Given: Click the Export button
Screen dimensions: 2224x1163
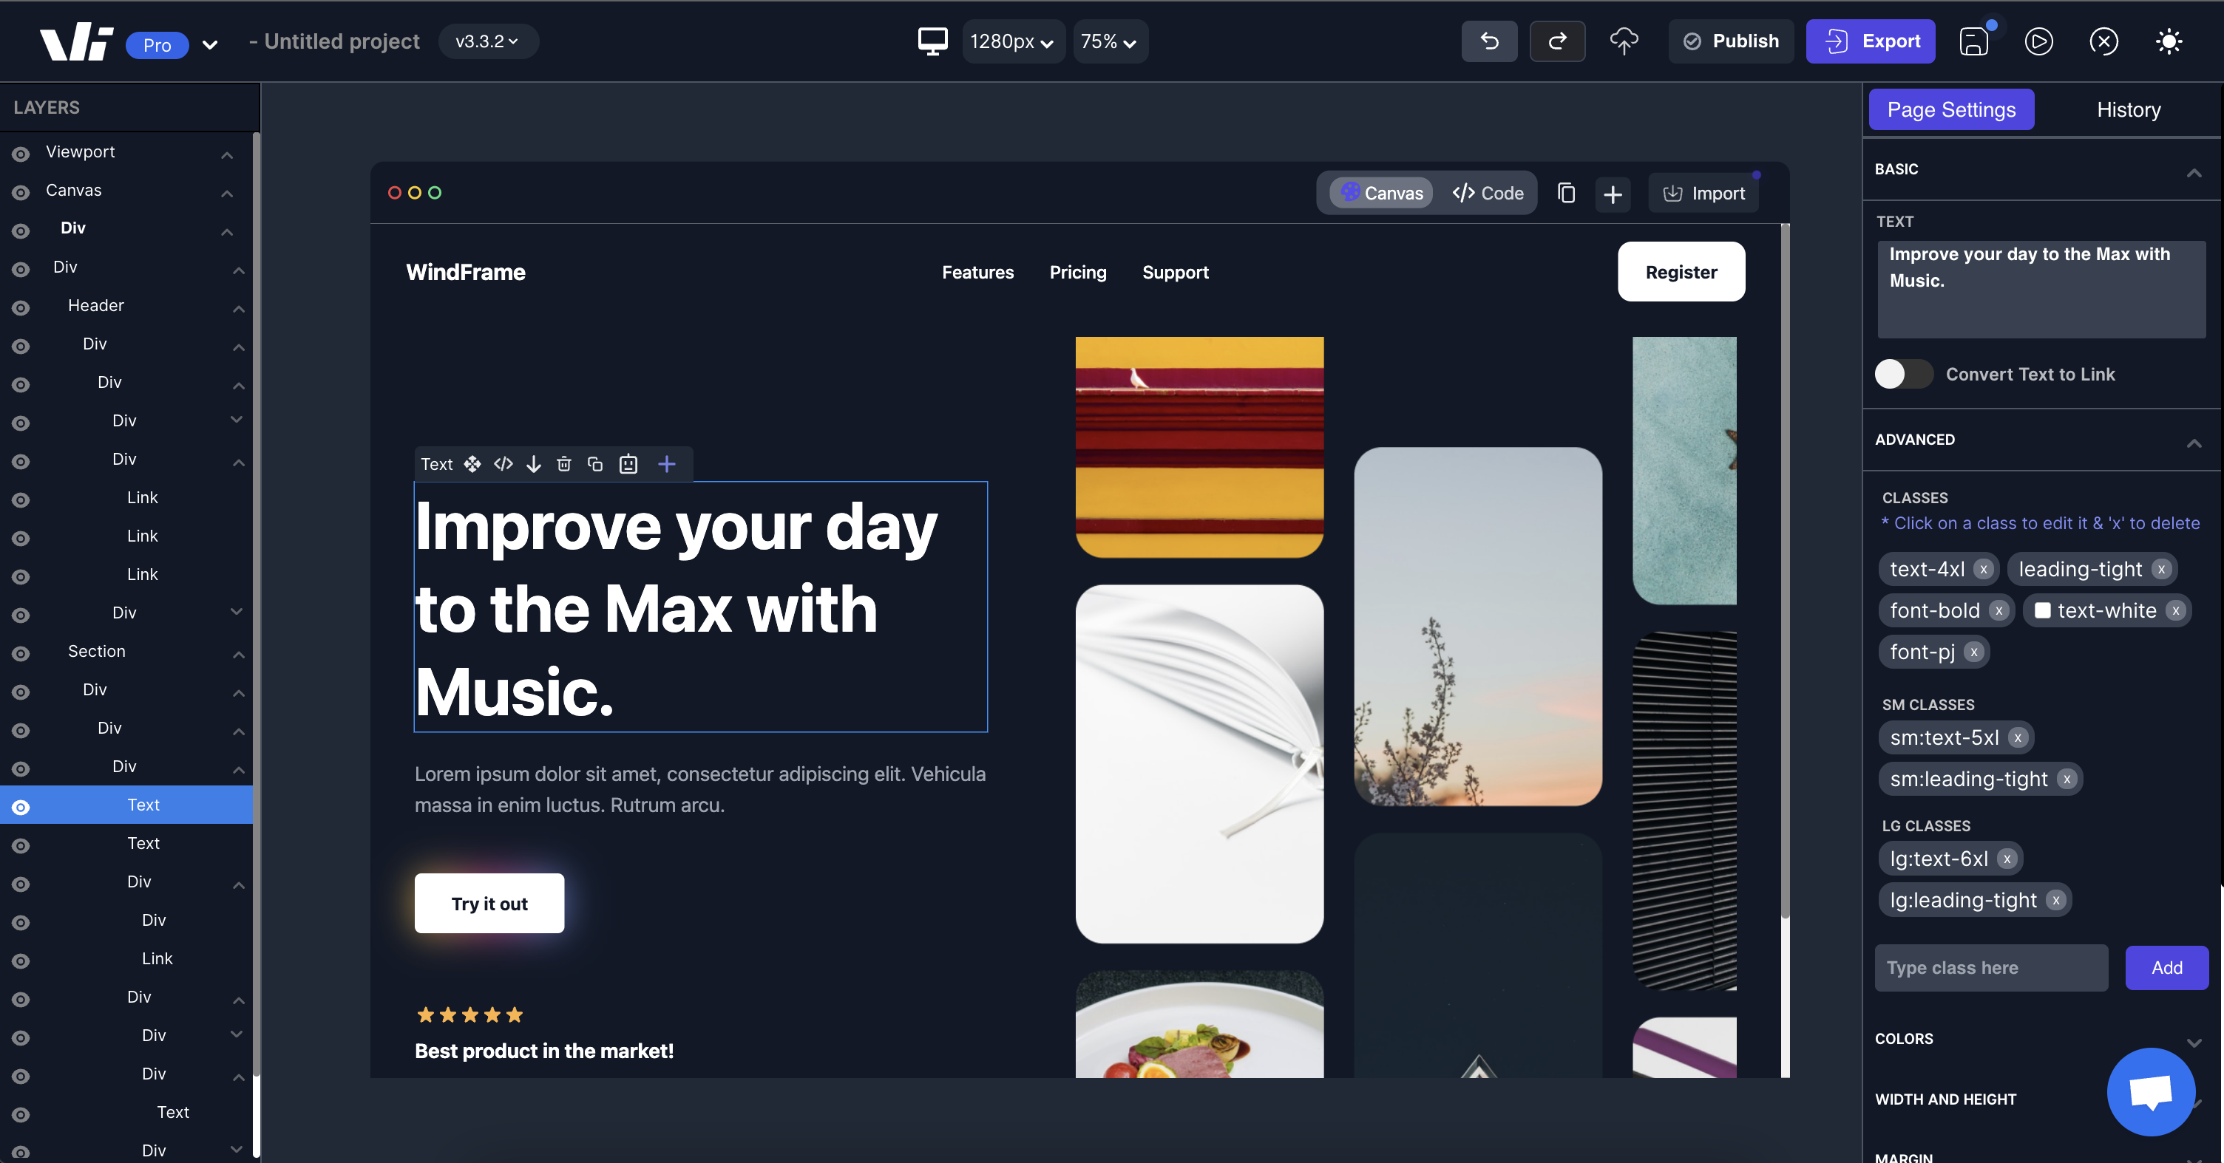Looking at the screenshot, I should coord(1870,41).
